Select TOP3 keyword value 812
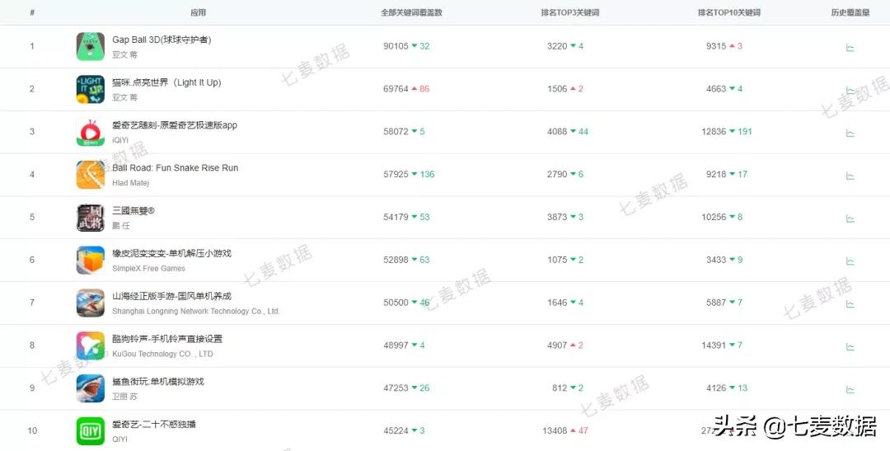 (559, 388)
